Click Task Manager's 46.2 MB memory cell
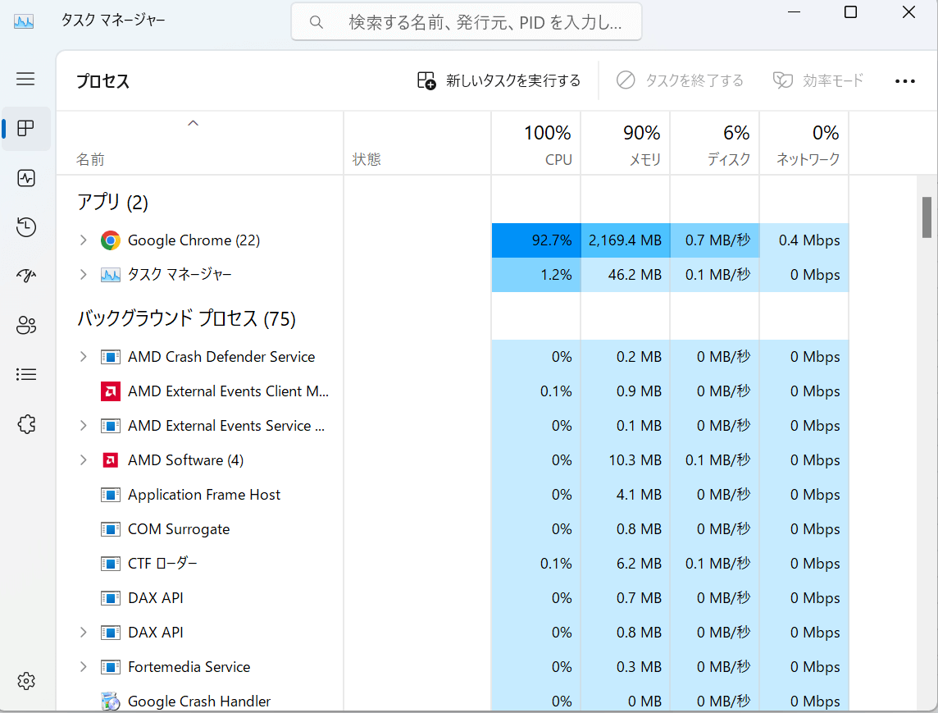Image resolution: width=938 pixels, height=713 pixels. pos(625,275)
